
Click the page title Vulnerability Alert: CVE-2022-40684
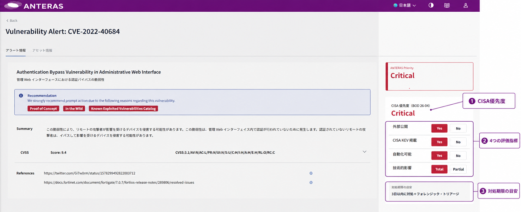coord(63,32)
